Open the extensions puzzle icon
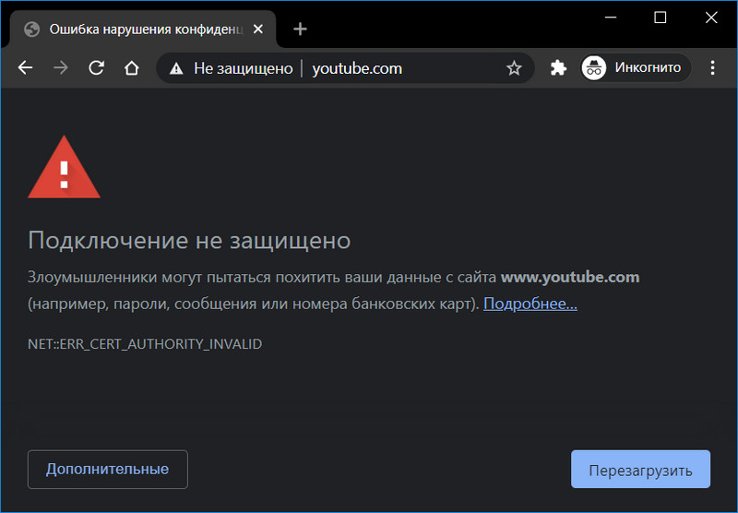Image resolution: width=738 pixels, height=513 pixels. (558, 68)
